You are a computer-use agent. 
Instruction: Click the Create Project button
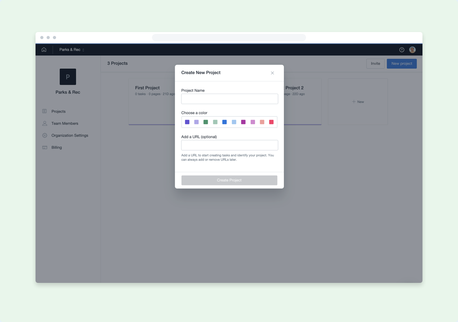point(229,180)
